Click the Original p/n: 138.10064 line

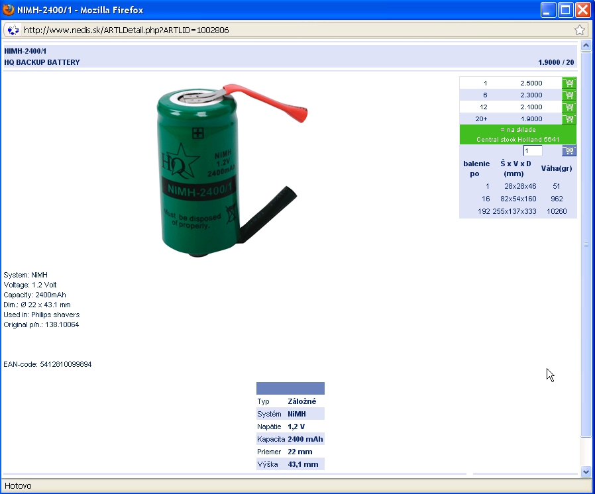pyautogui.click(x=41, y=324)
